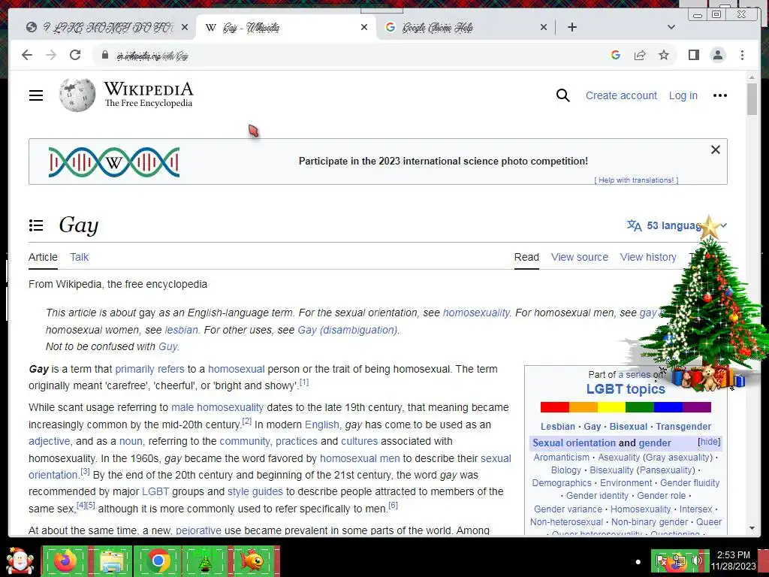Open Wikipedia personal tools ellipsis menu
Image resolution: width=769 pixels, height=577 pixels.
[x=719, y=95]
